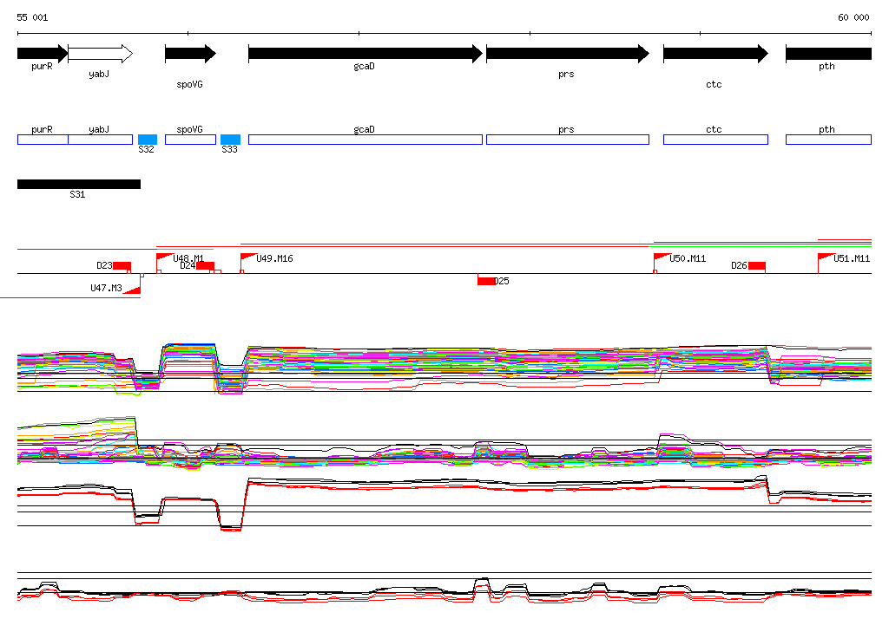Select the spoVG black gene arrow

point(190,54)
